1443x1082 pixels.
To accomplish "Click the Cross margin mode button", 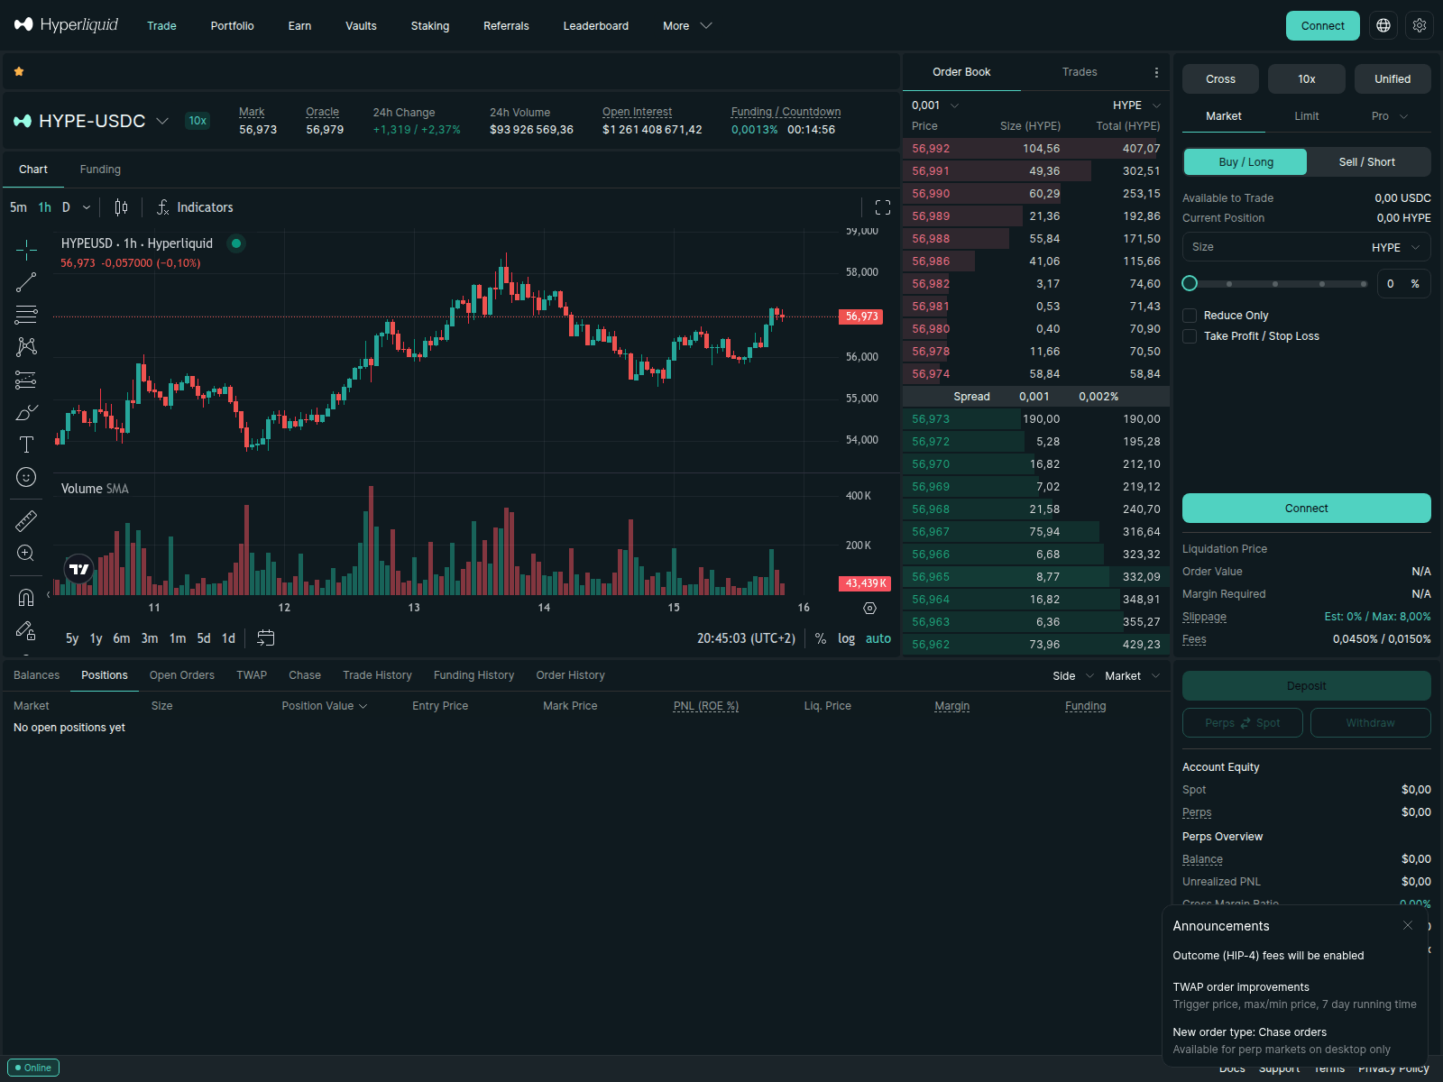I will click(x=1220, y=79).
